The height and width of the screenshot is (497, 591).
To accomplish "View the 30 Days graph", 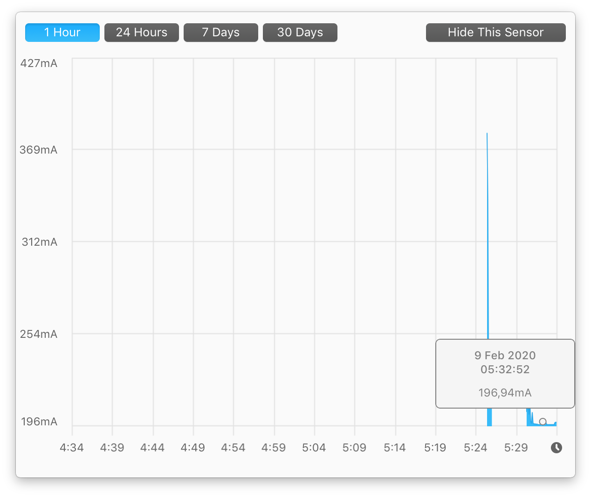I will click(x=300, y=32).
